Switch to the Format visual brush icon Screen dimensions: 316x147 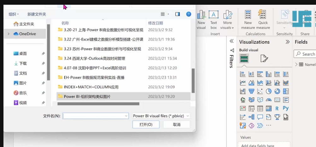tap(264, 58)
